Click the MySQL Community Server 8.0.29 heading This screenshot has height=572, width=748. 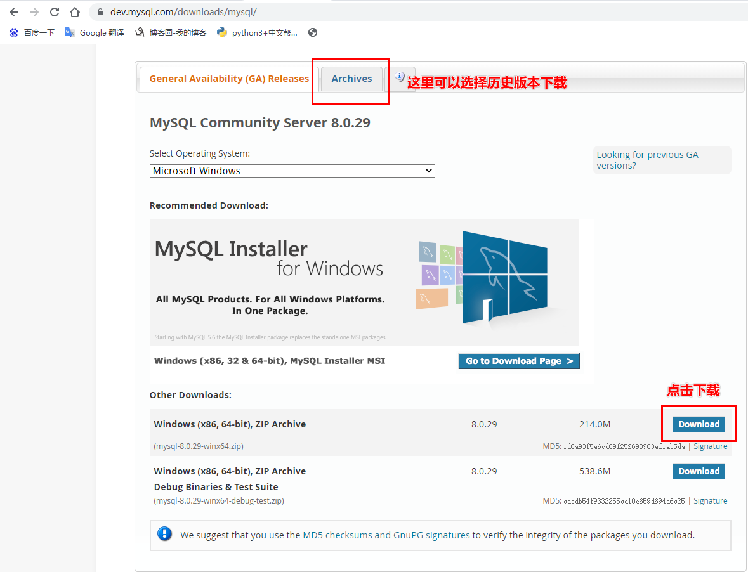tap(260, 123)
